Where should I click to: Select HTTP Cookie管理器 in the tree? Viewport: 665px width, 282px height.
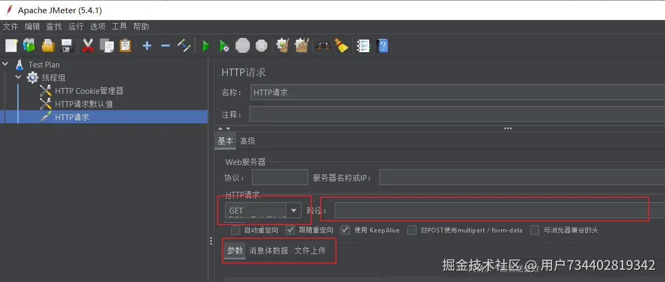89,91
